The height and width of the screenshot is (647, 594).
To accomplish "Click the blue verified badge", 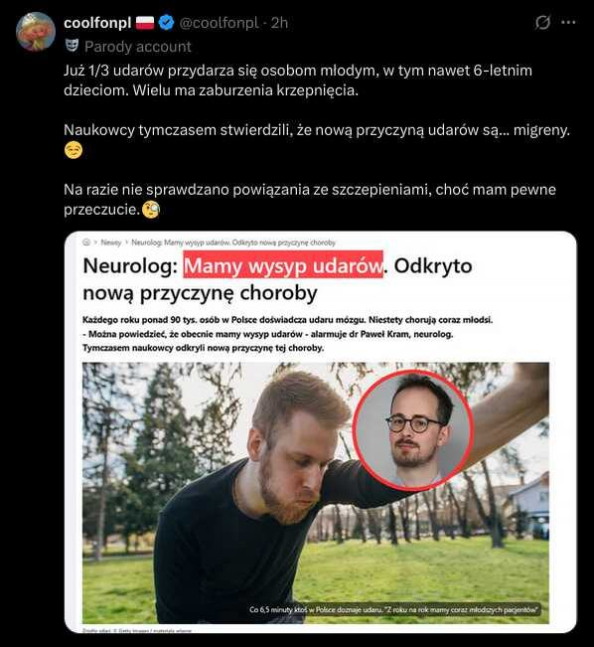I will pyautogui.click(x=167, y=23).
